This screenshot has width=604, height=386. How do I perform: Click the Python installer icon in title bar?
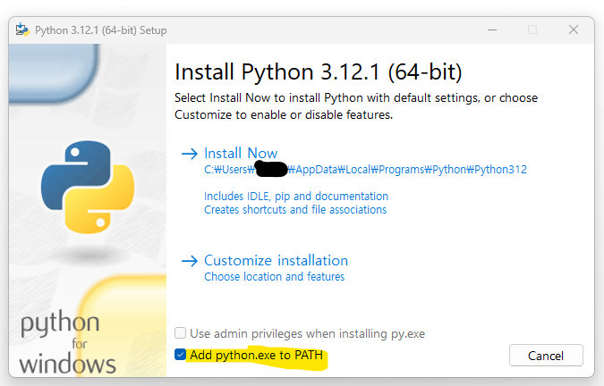point(22,29)
